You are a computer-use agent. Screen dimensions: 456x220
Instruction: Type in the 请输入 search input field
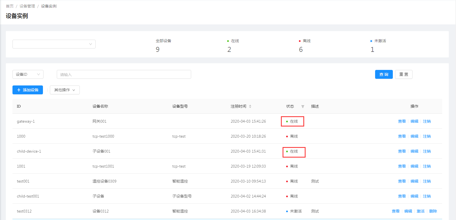click(x=124, y=74)
